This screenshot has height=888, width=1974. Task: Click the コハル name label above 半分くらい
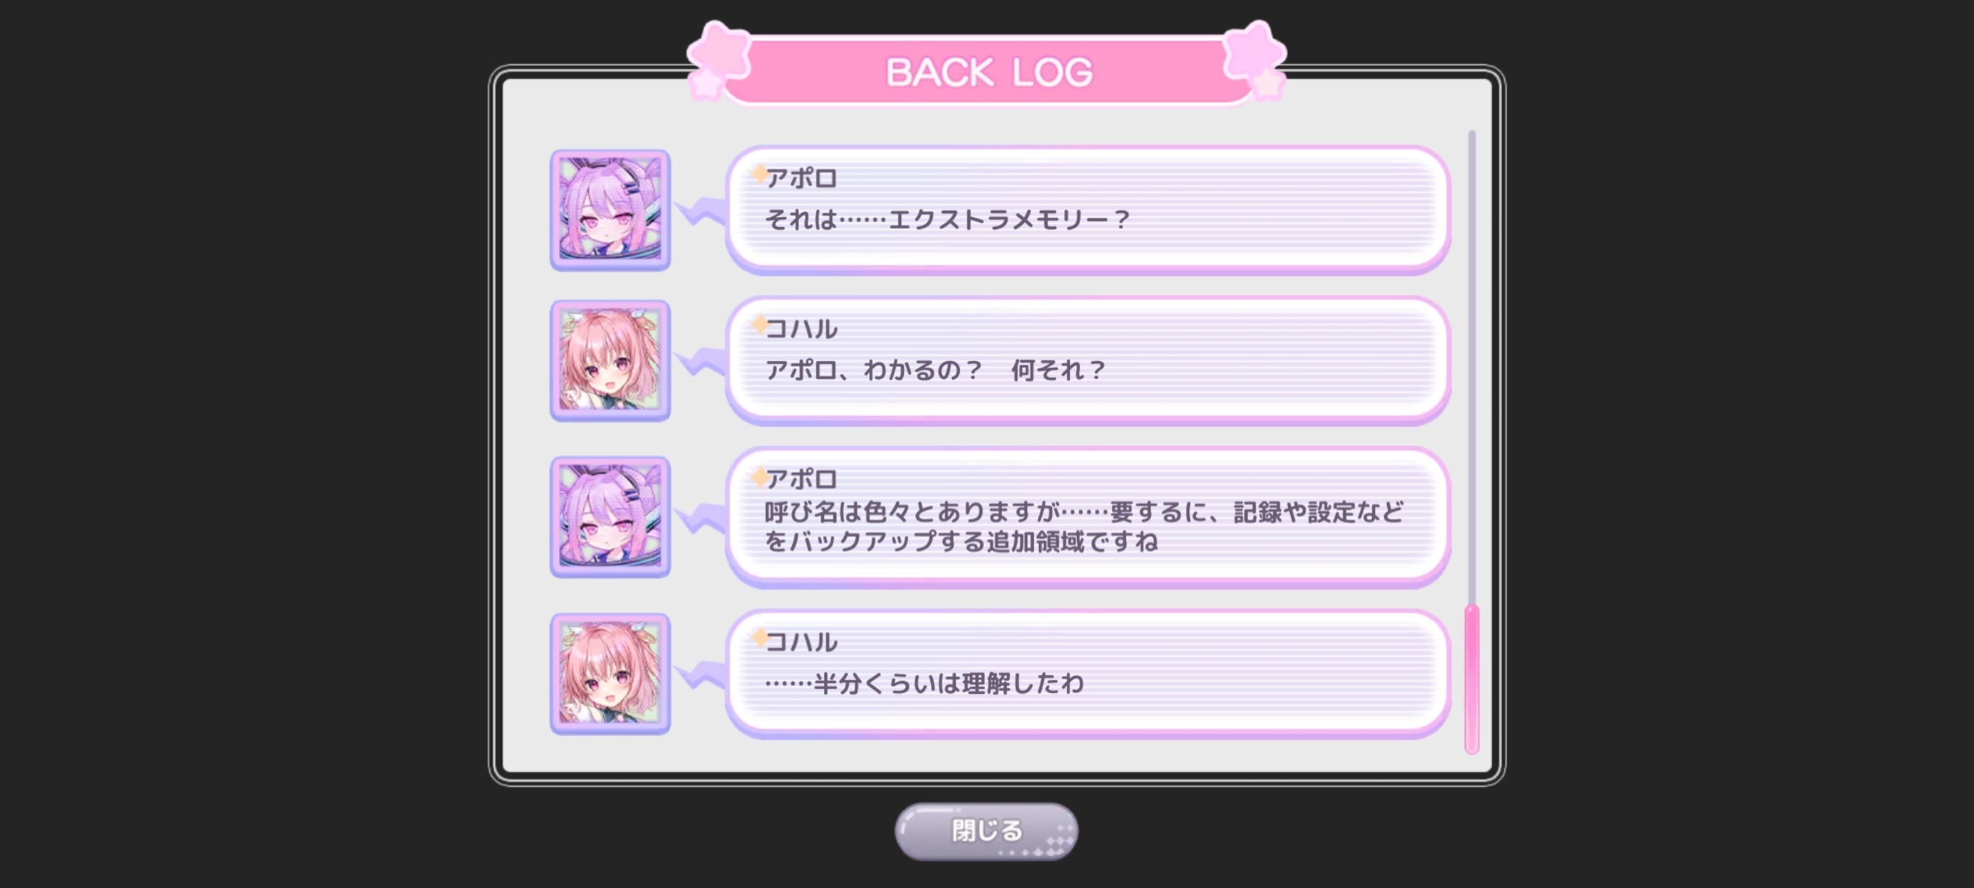click(x=801, y=642)
